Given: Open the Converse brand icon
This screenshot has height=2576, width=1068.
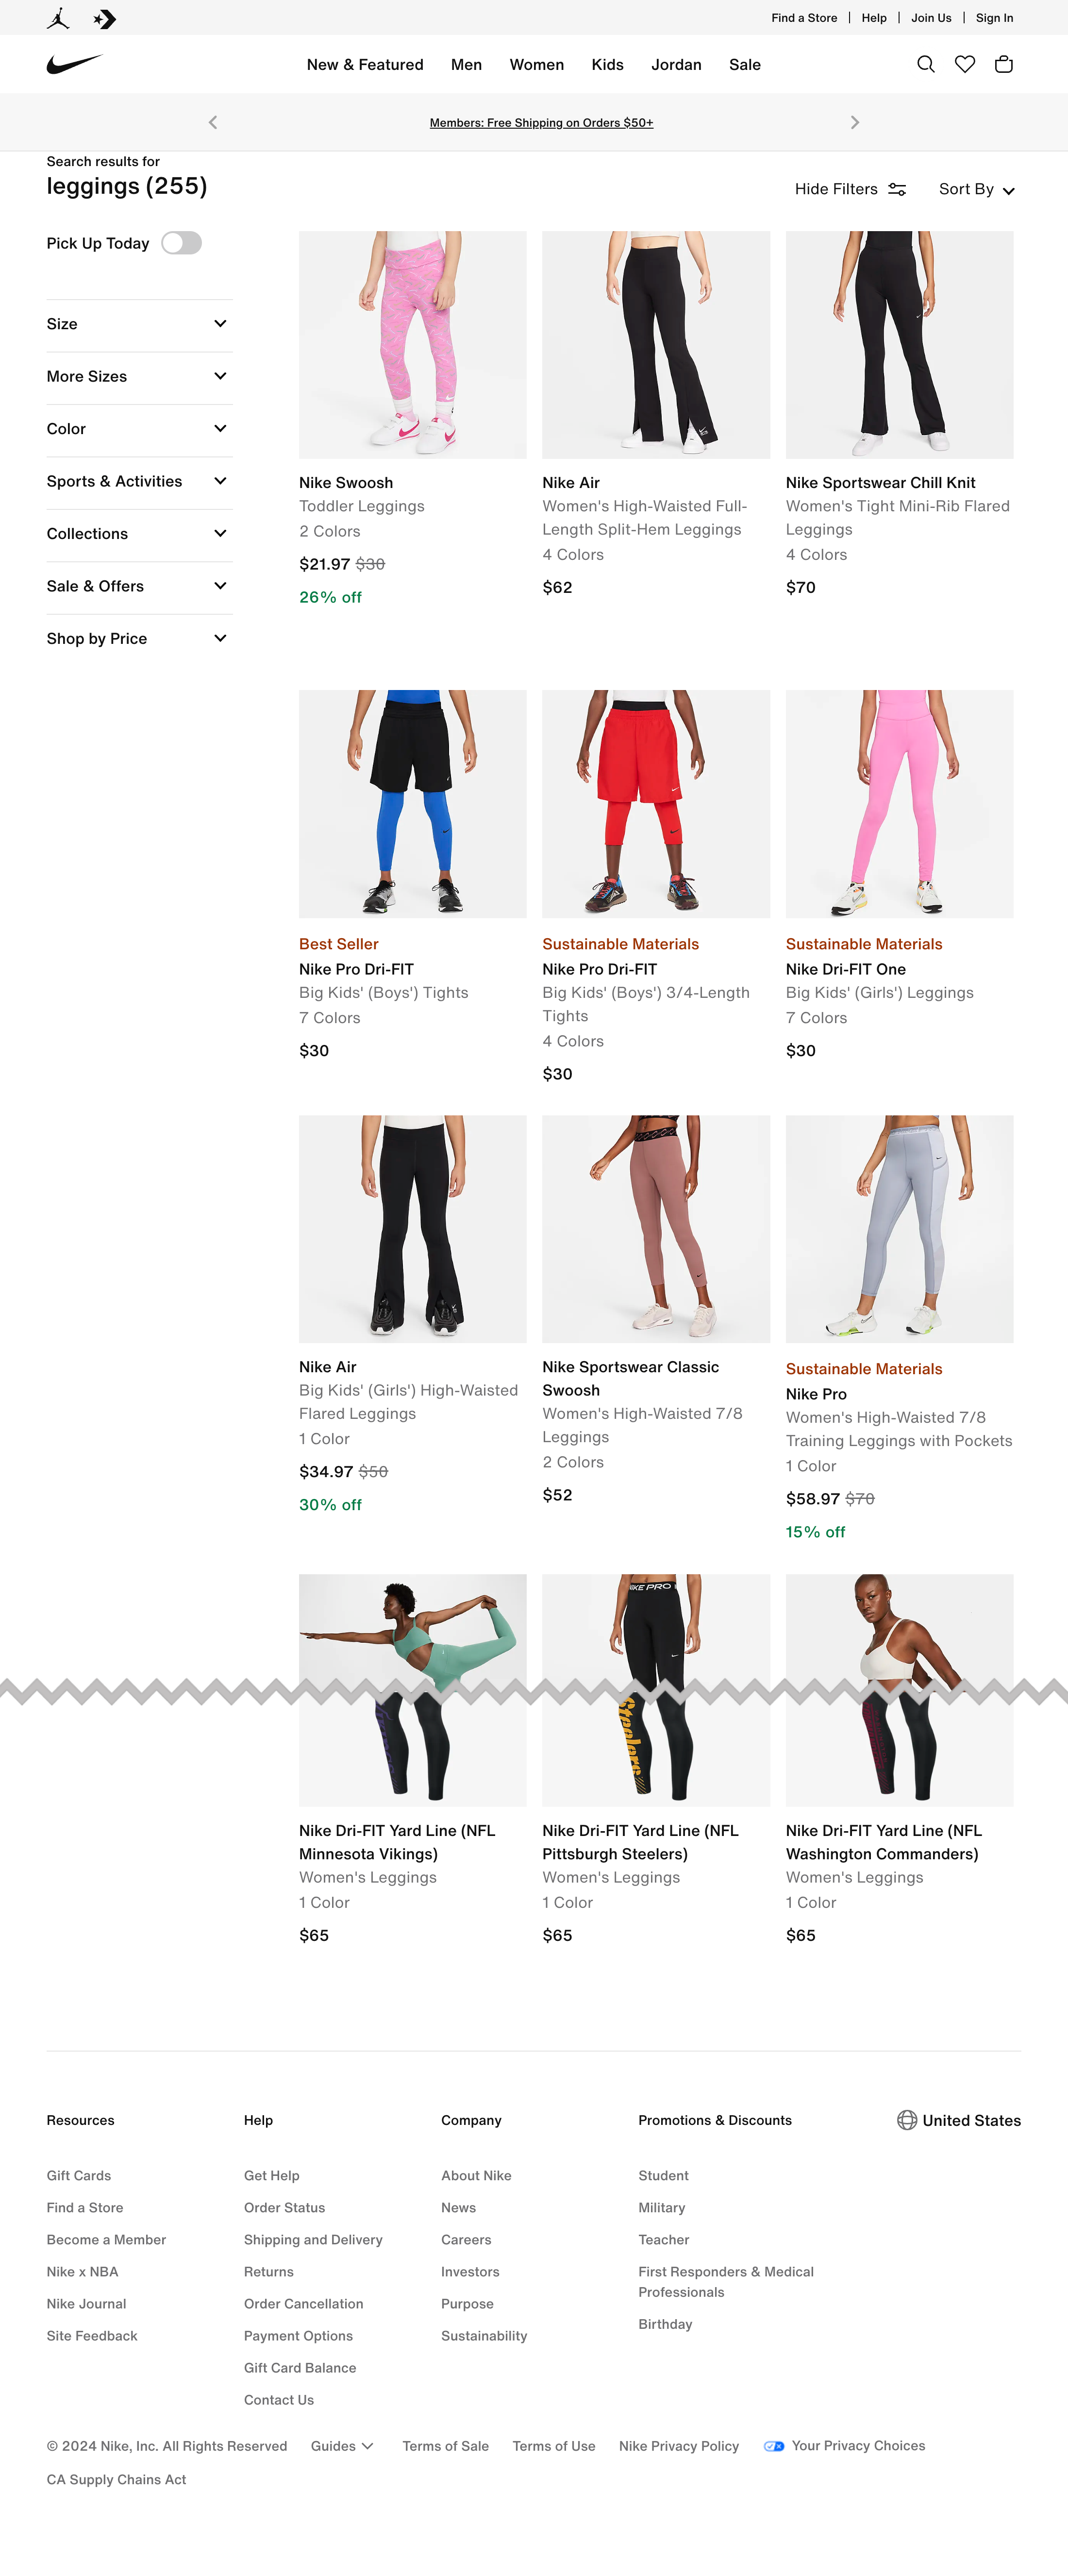Looking at the screenshot, I should point(105,18).
